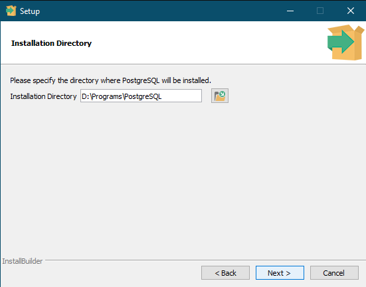This screenshot has width=366, height=287.
Task: Click the Installation Directory field label
Action: point(43,96)
